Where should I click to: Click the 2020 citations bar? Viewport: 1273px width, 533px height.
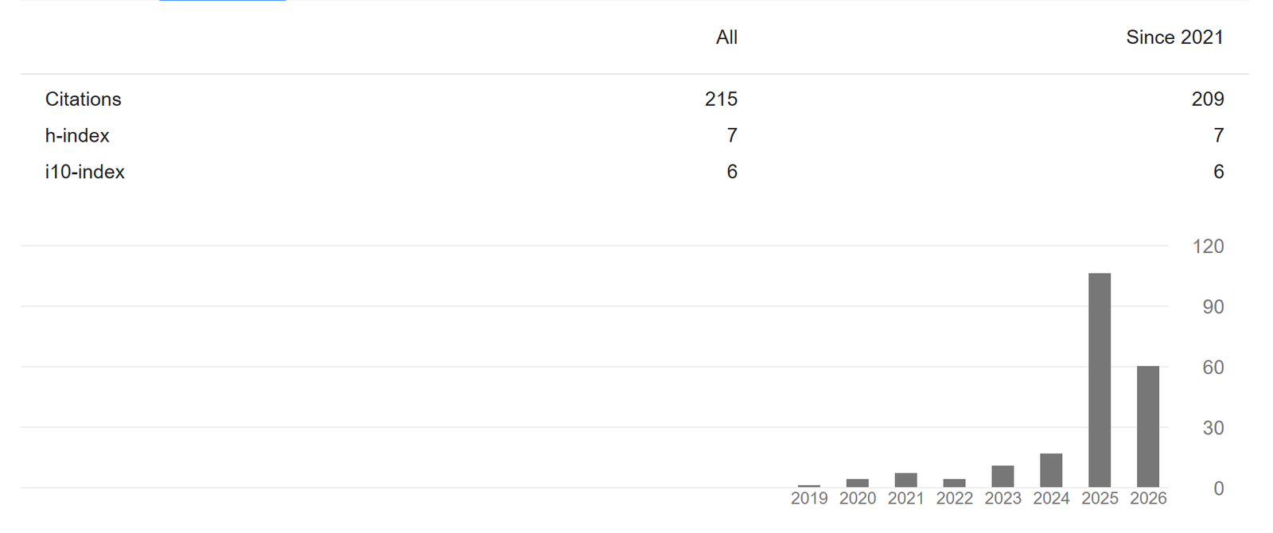pyautogui.click(x=857, y=483)
